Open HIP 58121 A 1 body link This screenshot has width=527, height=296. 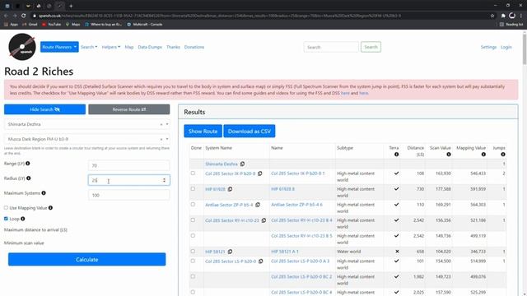point(285,252)
